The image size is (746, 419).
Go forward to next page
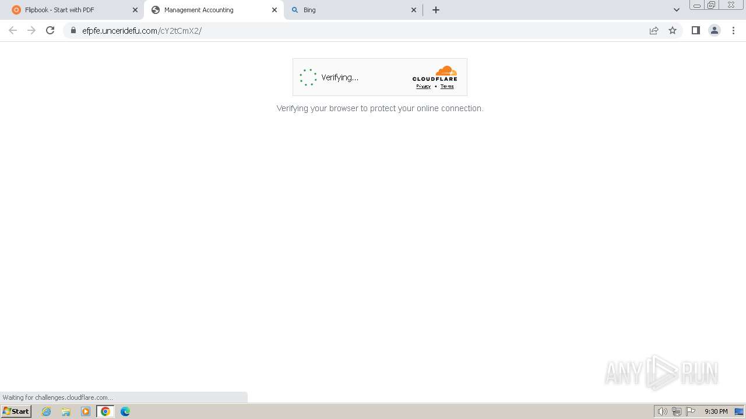click(x=31, y=30)
